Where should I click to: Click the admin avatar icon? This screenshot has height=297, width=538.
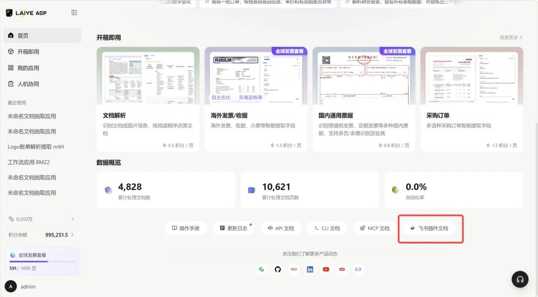coord(10,287)
